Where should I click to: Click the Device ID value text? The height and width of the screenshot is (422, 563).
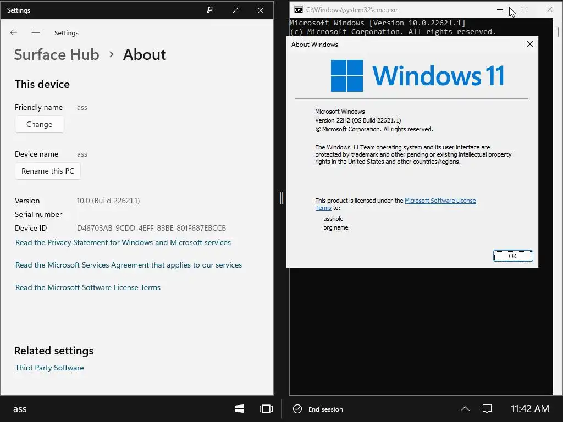point(152,228)
